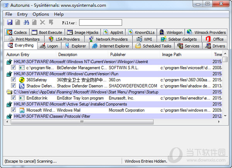Open the Image Hijacks tab

[x=83, y=32]
